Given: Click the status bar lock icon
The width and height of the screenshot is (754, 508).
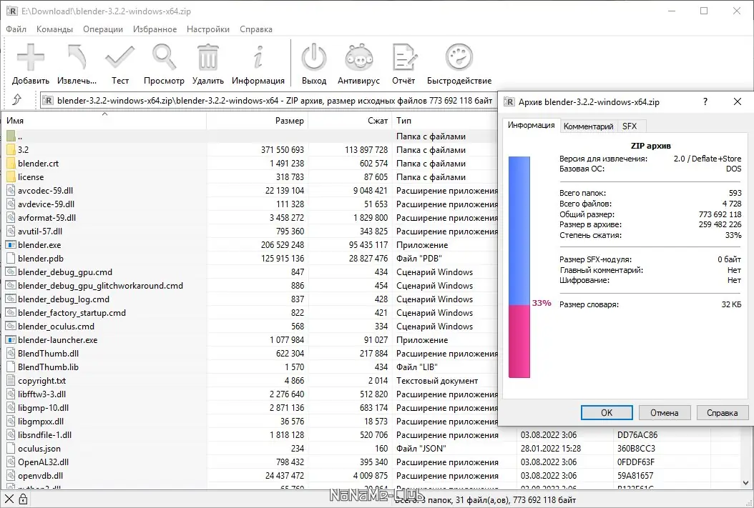Looking at the screenshot, I should pyautogui.click(x=23, y=499).
